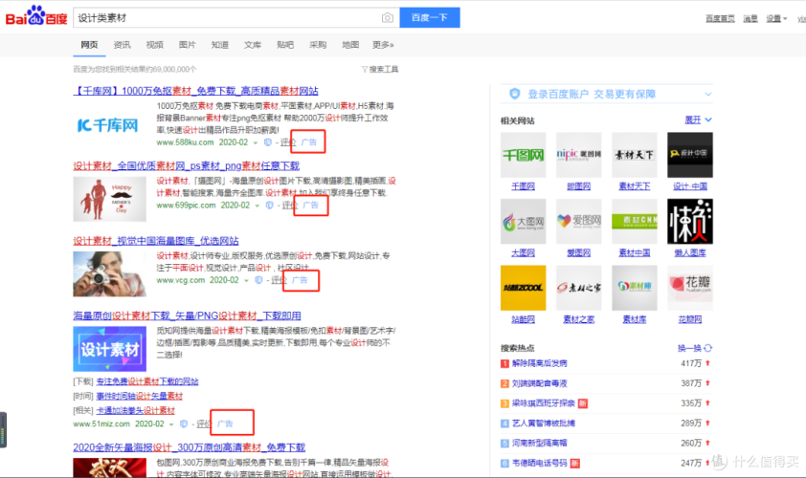The width and height of the screenshot is (806, 478).
Task: Open hot search 艺人黄智博被批捕
Action: coord(544,424)
